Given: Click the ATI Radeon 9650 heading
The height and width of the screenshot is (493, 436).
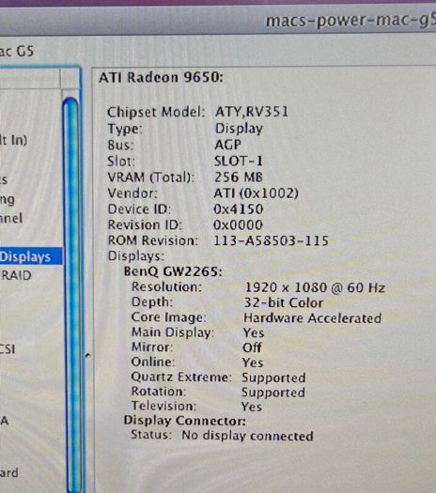Looking at the screenshot, I should tap(161, 77).
